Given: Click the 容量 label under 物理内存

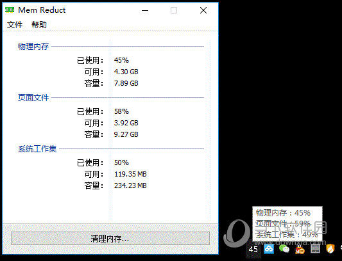Looking at the screenshot, I should (x=94, y=83).
